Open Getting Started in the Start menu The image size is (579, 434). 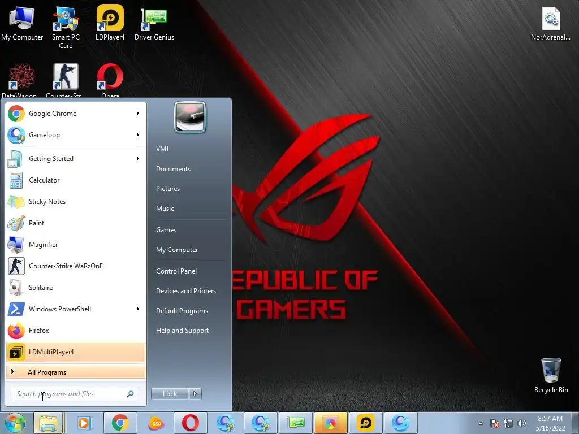pyautogui.click(x=76, y=159)
